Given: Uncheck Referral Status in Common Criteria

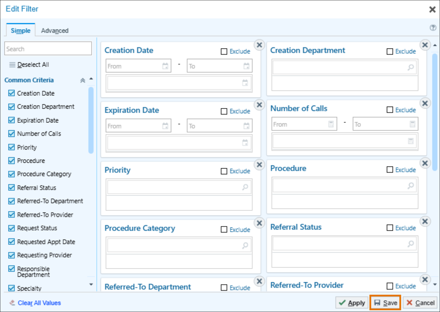Looking at the screenshot, I should (12, 188).
